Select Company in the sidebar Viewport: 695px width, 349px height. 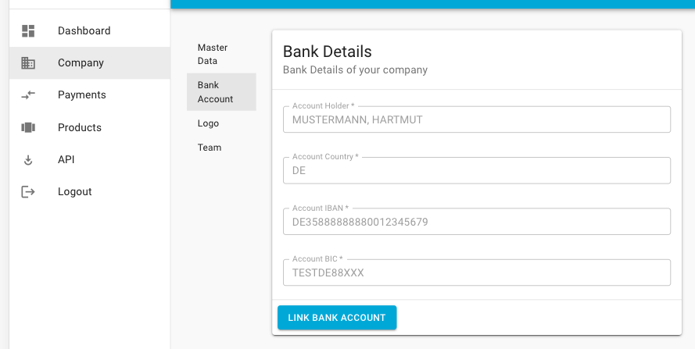81,63
